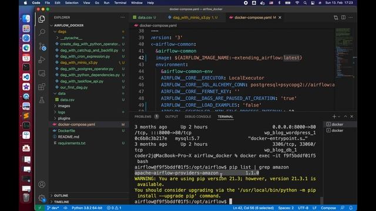Expand the __pycache__ folder
Viewport: 376px width, 211px height.
[71, 38]
